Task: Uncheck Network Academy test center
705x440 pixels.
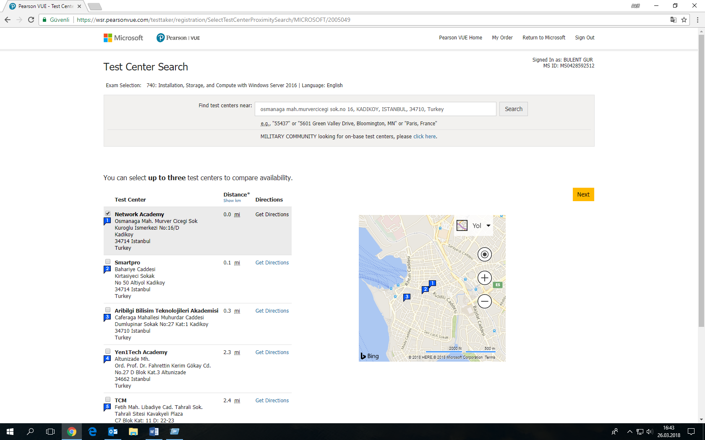Action: (108, 214)
